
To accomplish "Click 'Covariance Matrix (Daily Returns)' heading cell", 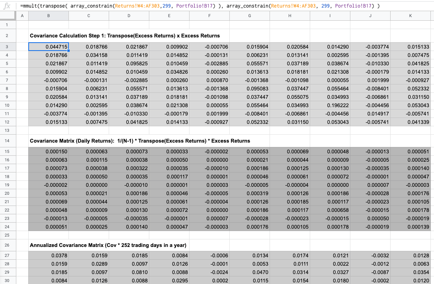I will (x=140, y=141).
